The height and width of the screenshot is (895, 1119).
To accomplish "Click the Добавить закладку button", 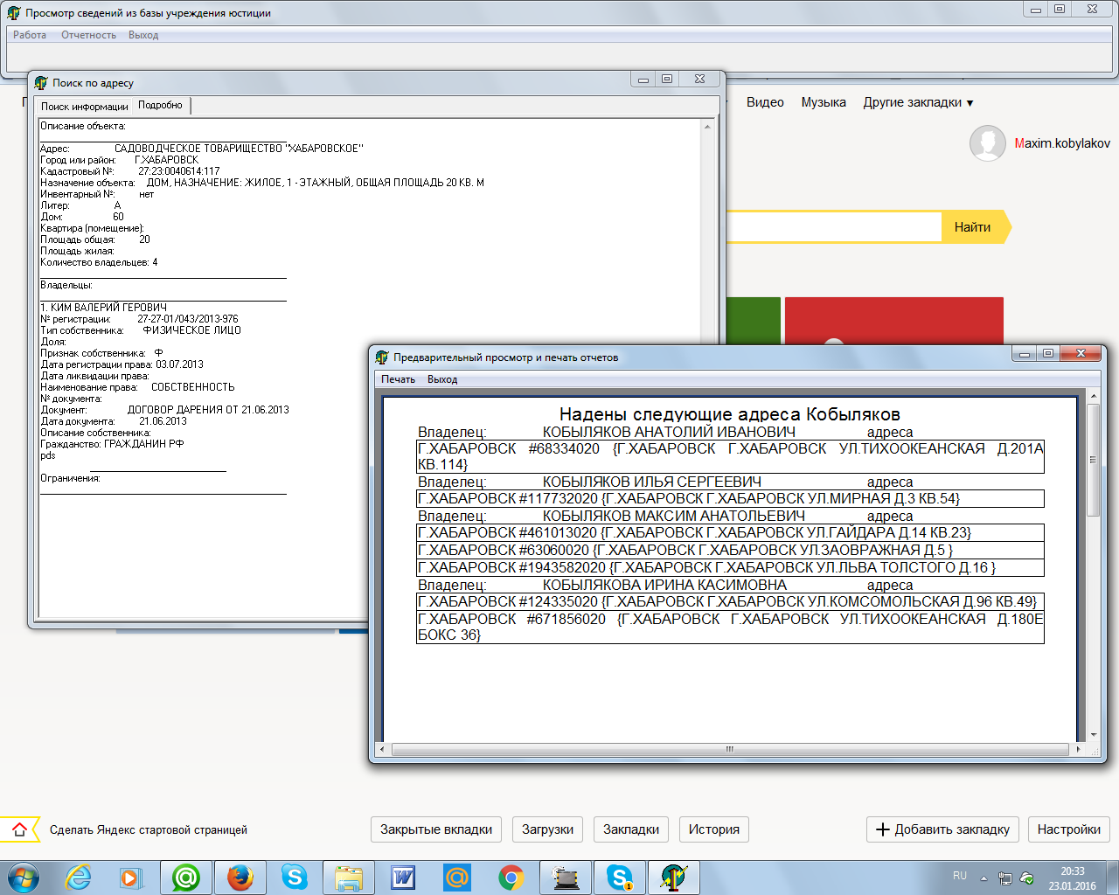I will point(942,829).
